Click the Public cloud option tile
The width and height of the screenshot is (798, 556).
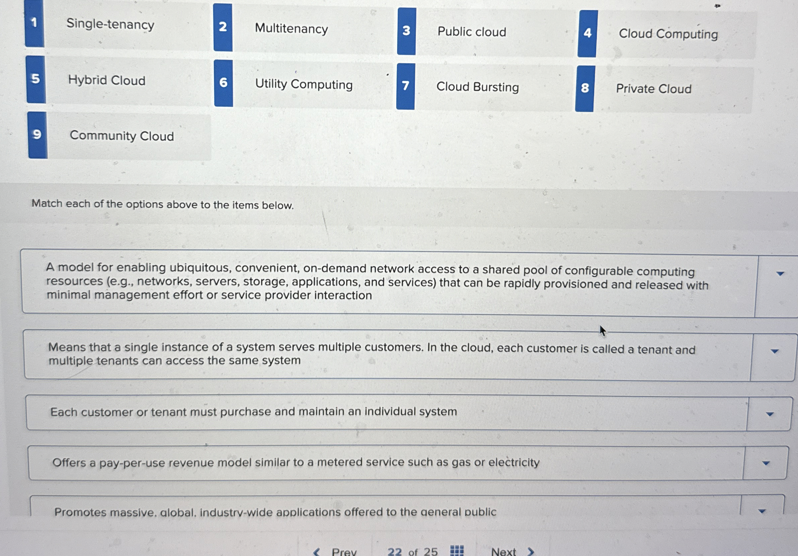tap(471, 32)
